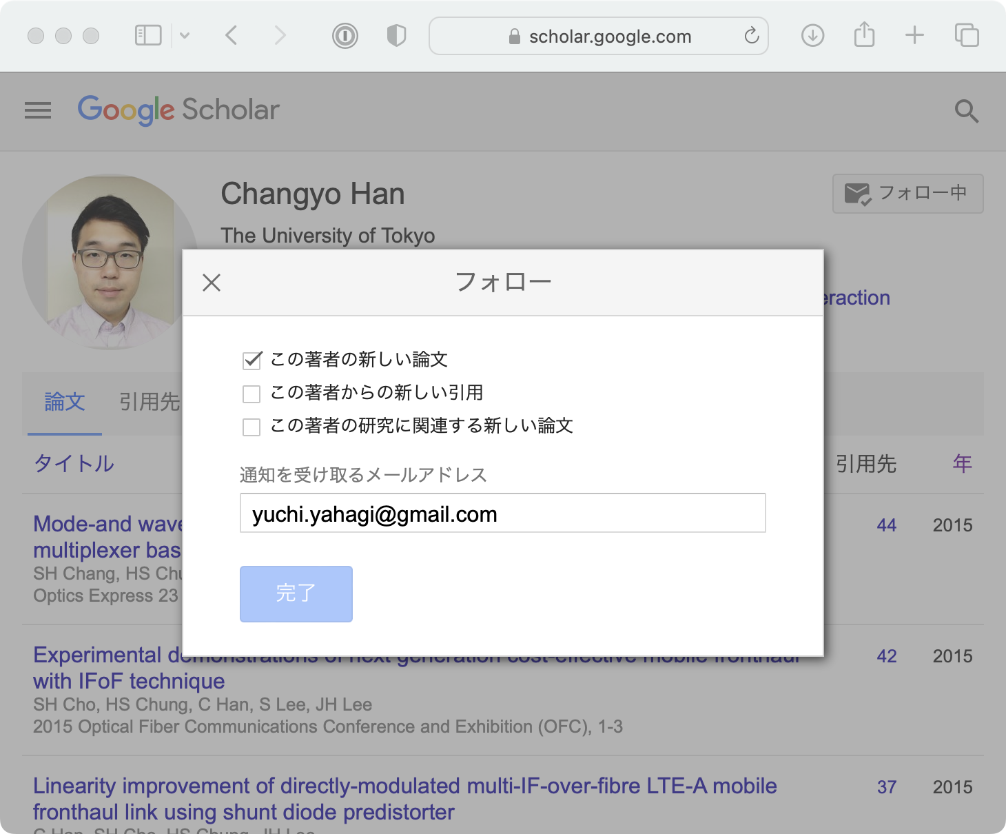Click the email address input field
This screenshot has height=834, width=1006.
point(502,513)
